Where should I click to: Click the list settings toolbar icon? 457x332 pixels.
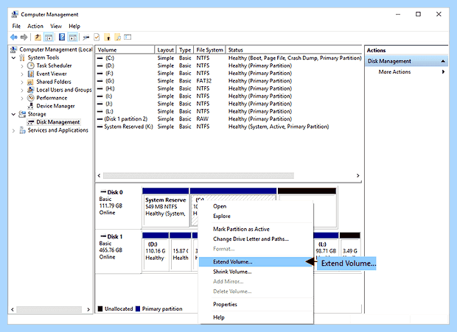click(x=128, y=38)
